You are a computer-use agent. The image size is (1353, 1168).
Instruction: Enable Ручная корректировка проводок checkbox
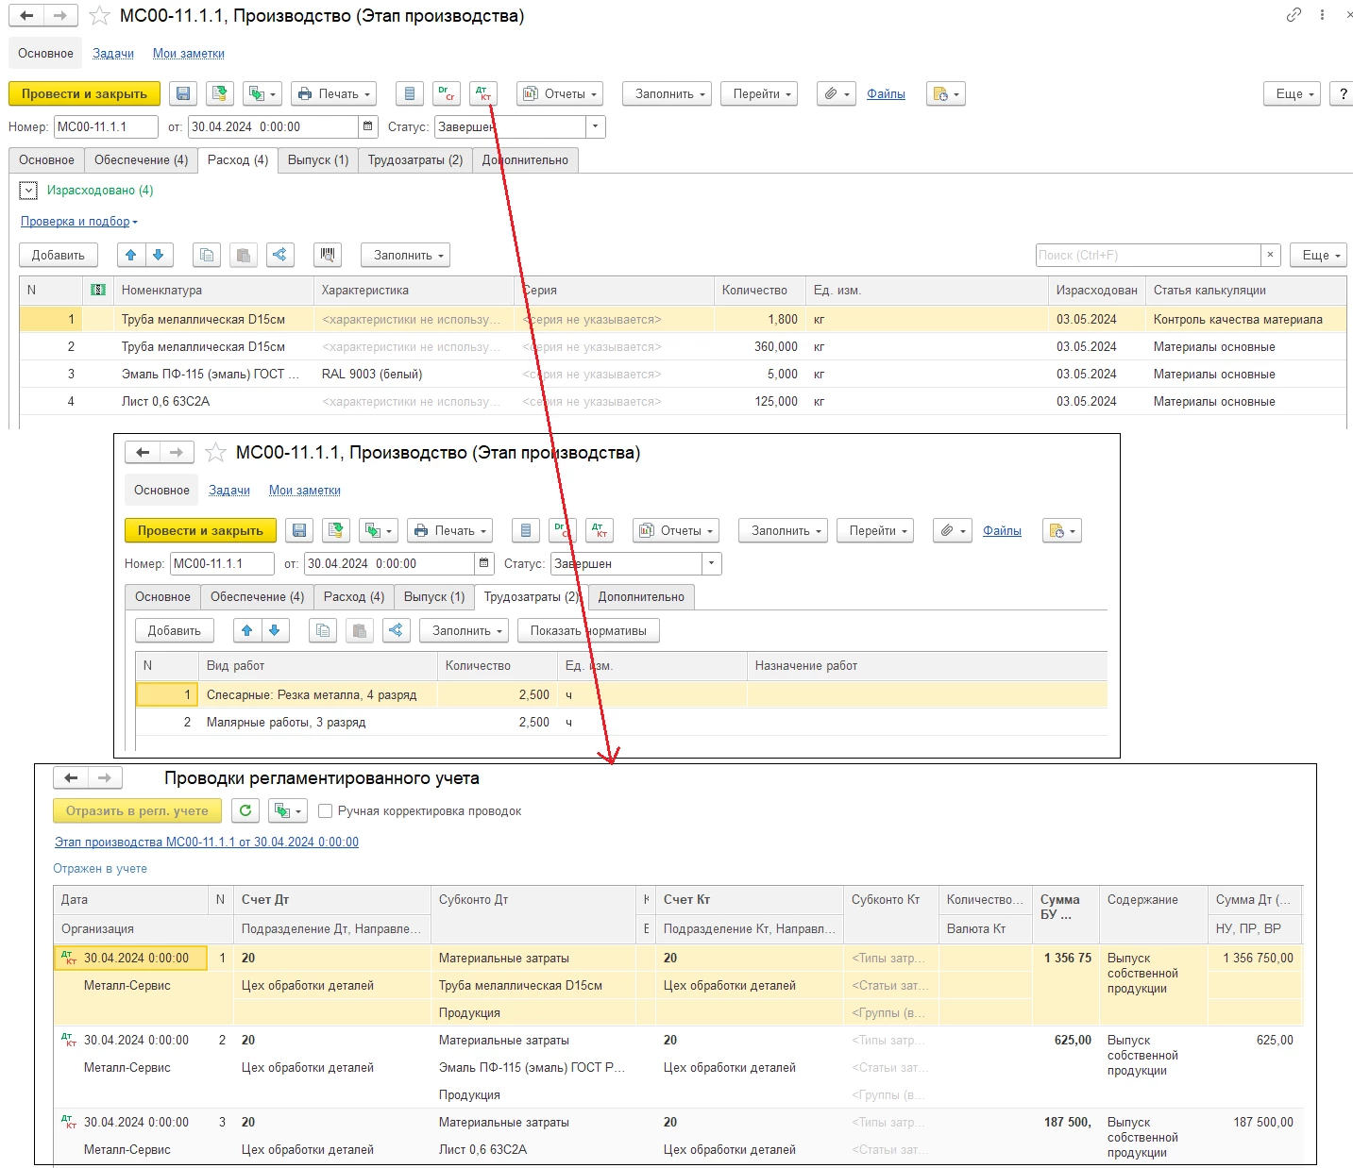(x=325, y=811)
